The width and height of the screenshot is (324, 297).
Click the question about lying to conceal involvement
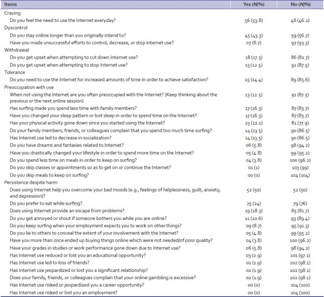(x=94, y=233)
